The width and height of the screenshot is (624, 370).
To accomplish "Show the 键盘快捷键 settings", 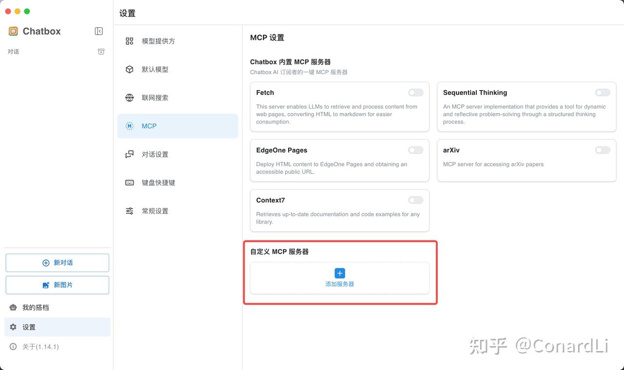I will point(177,183).
